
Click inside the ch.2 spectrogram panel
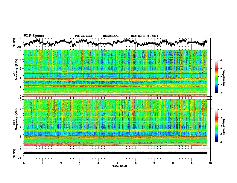(x=116, y=123)
